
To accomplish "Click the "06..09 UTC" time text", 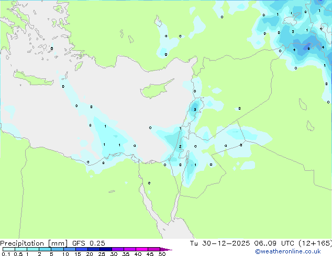I will pos(274,243).
